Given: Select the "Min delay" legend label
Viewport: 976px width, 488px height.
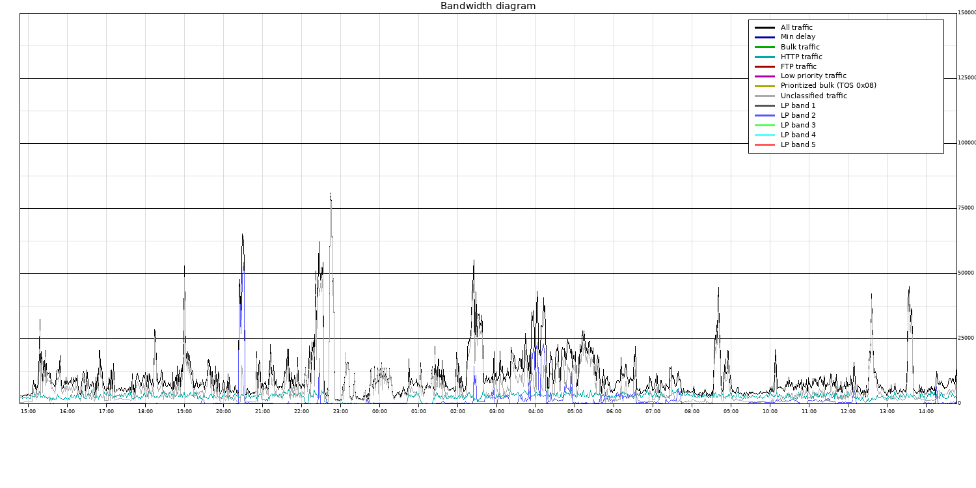Looking at the screenshot, I should pyautogui.click(x=798, y=37).
